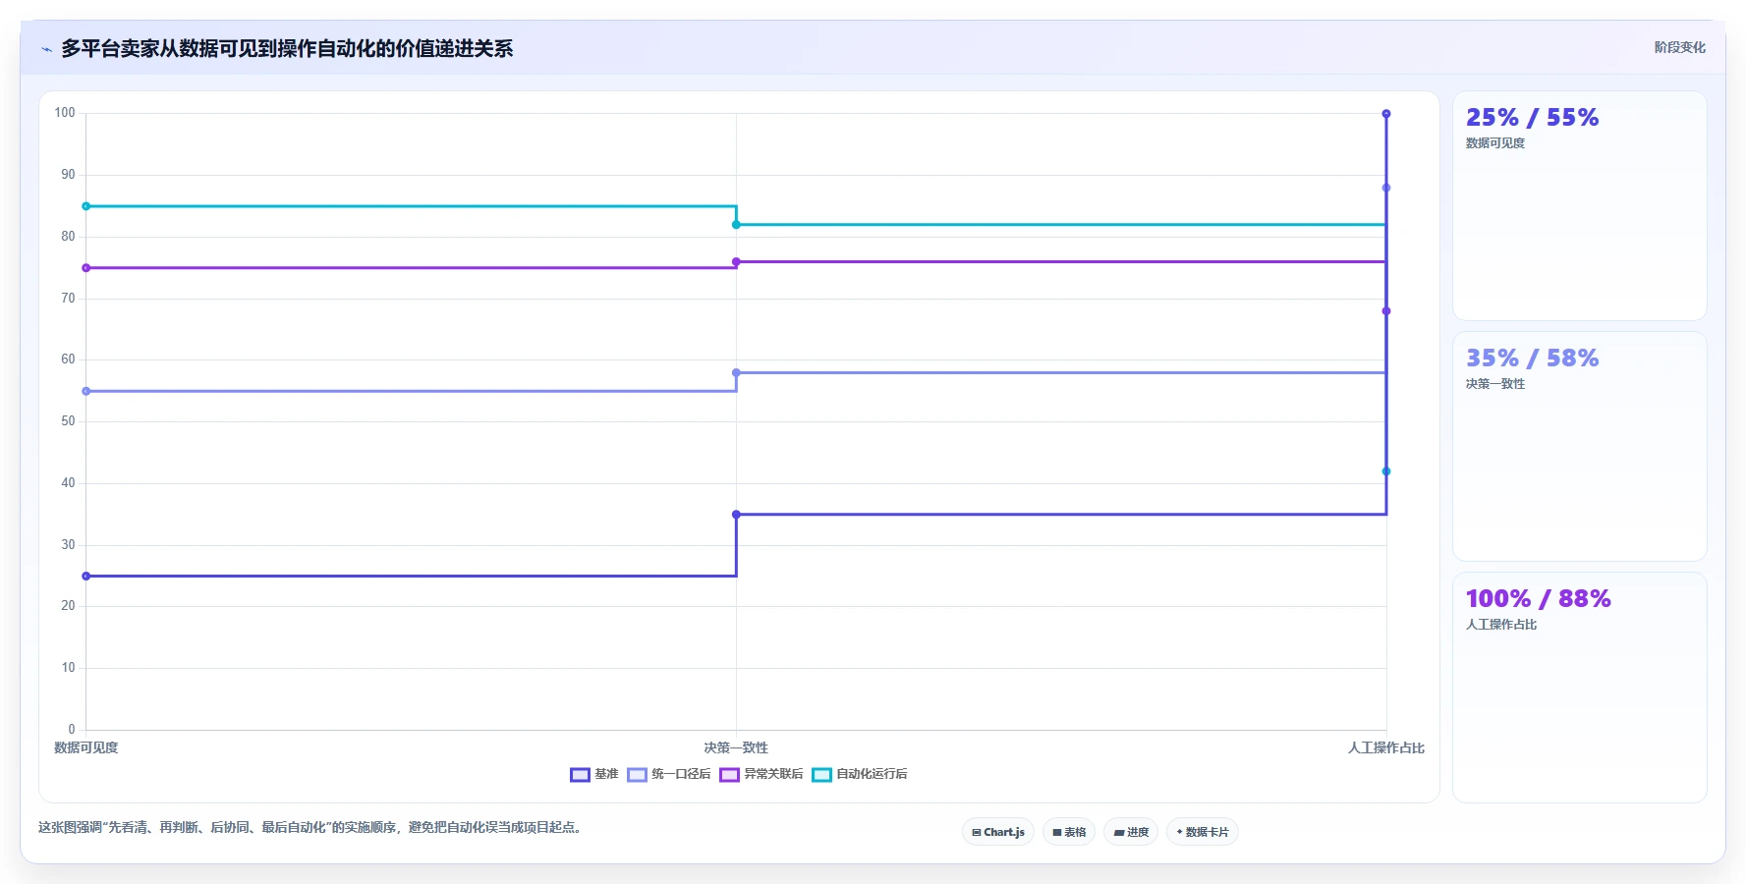Click the 阶段变化 label in header
Image resolution: width=1746 pixels, height=884 pixels.
click(1679, 47)
